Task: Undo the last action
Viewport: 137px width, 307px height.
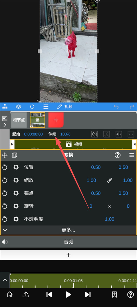Action: pyautogui.click(x=116, y=107)
